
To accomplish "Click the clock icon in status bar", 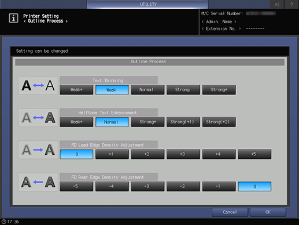I will (x=3, y=222).
